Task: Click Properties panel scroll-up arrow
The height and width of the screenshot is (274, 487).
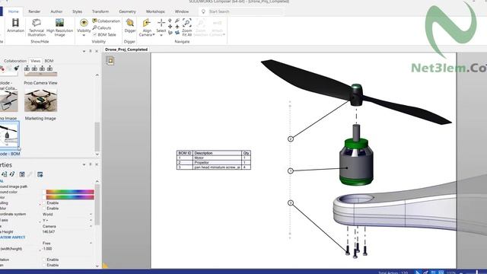Action: 97,181
